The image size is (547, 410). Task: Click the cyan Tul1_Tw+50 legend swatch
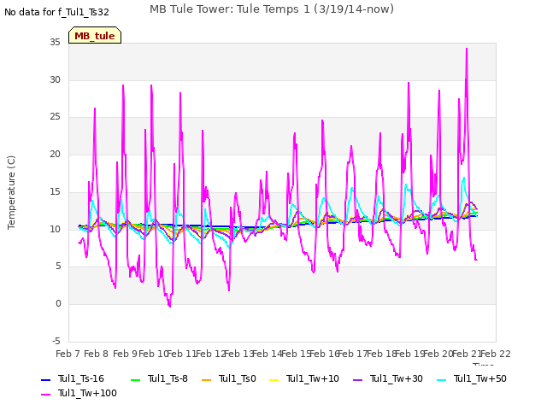(442, 379)
